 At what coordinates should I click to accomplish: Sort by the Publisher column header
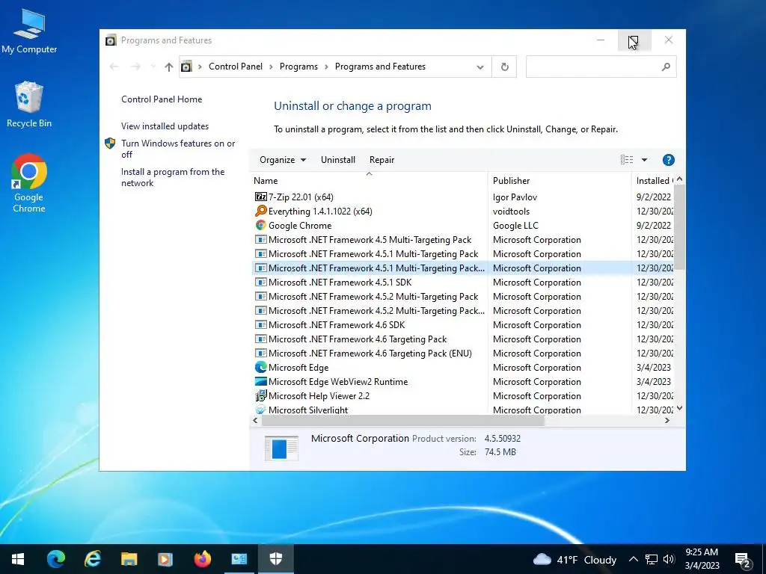click(560, 180)
